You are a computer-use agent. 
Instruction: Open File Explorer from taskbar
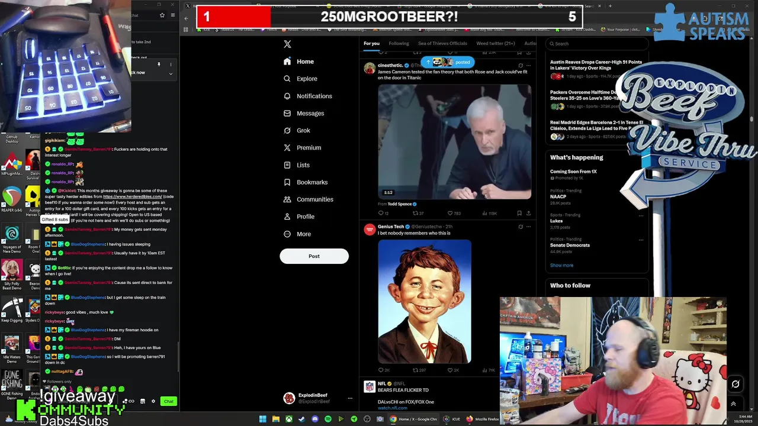276,419
